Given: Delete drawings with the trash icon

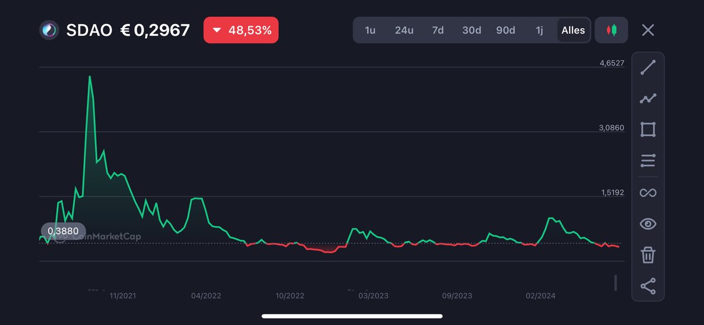Looking at the screenshot, I should 648,255.
